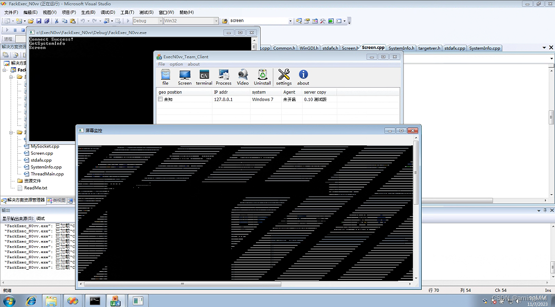Collapse the first folder under the project
555x307 pixels.
coord(12,77)
